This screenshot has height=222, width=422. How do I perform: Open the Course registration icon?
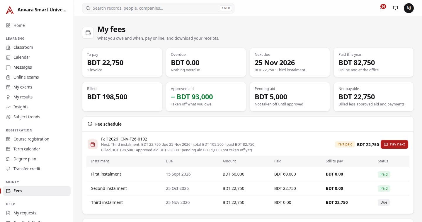pyautogui.click(x=8, y=139)
